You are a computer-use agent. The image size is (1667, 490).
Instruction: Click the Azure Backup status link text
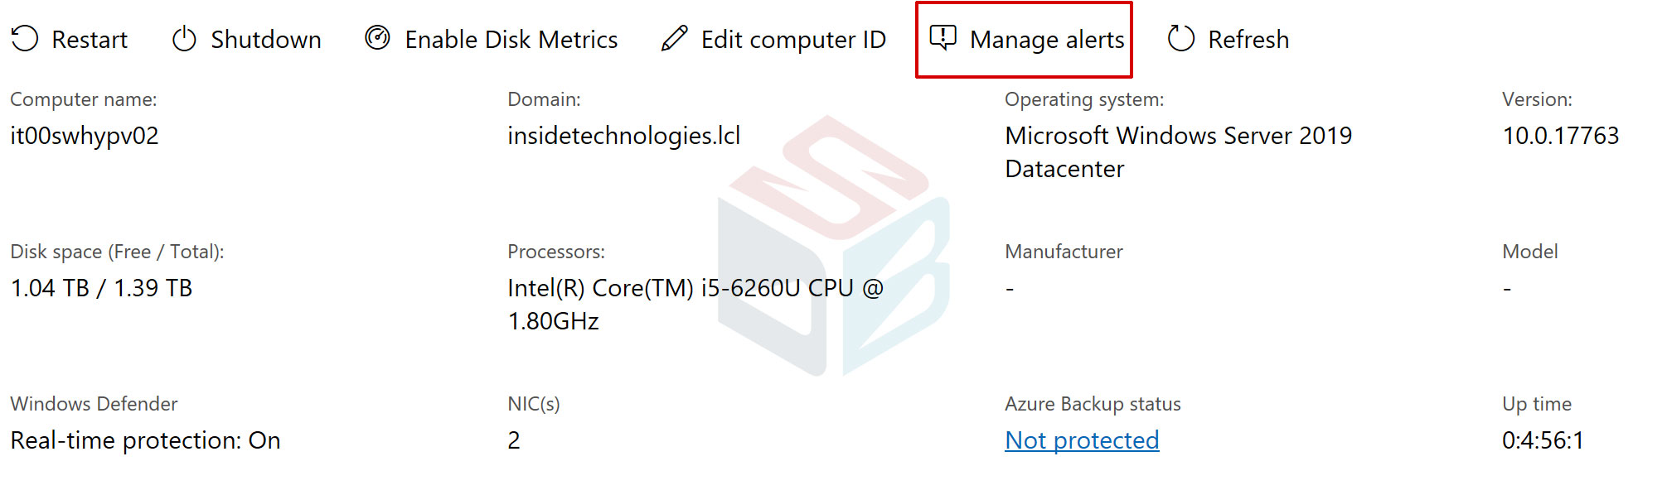coord(1082,440)
